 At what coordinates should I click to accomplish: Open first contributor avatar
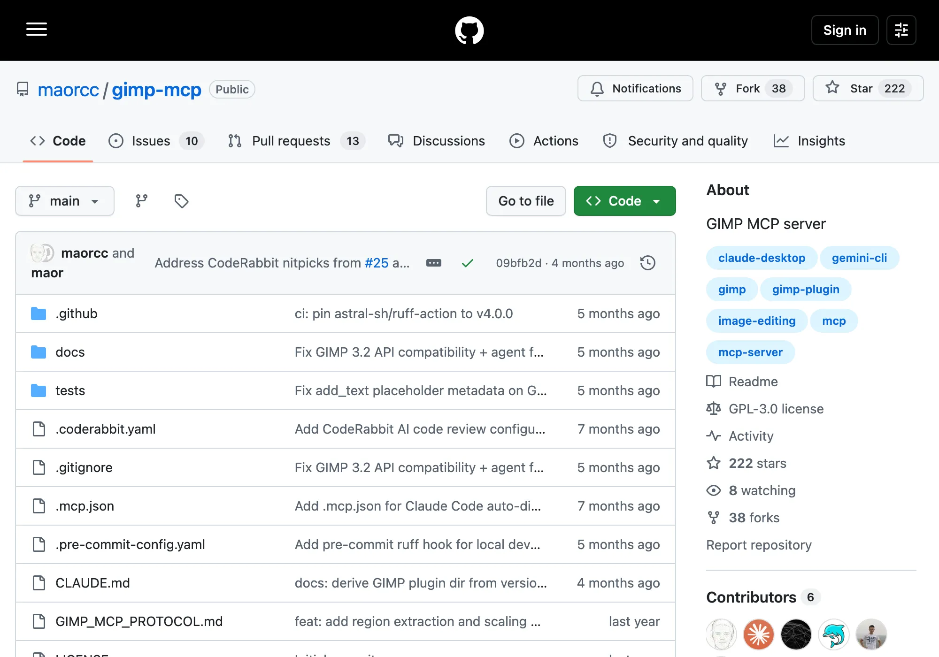point(721,634)
